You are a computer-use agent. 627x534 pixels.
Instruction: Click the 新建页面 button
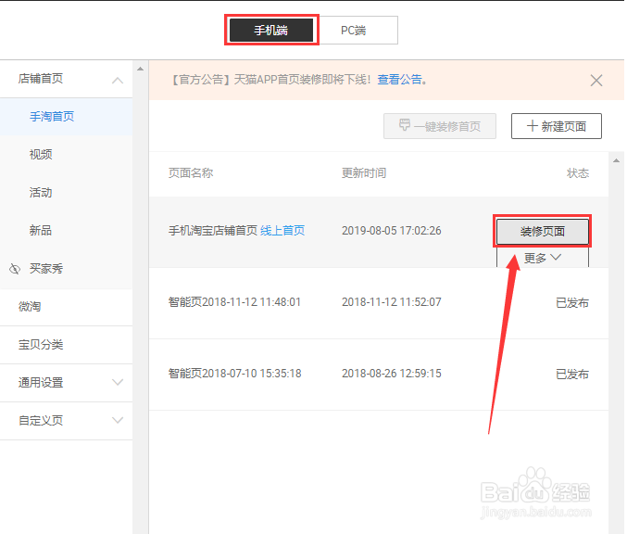[557, 126]
